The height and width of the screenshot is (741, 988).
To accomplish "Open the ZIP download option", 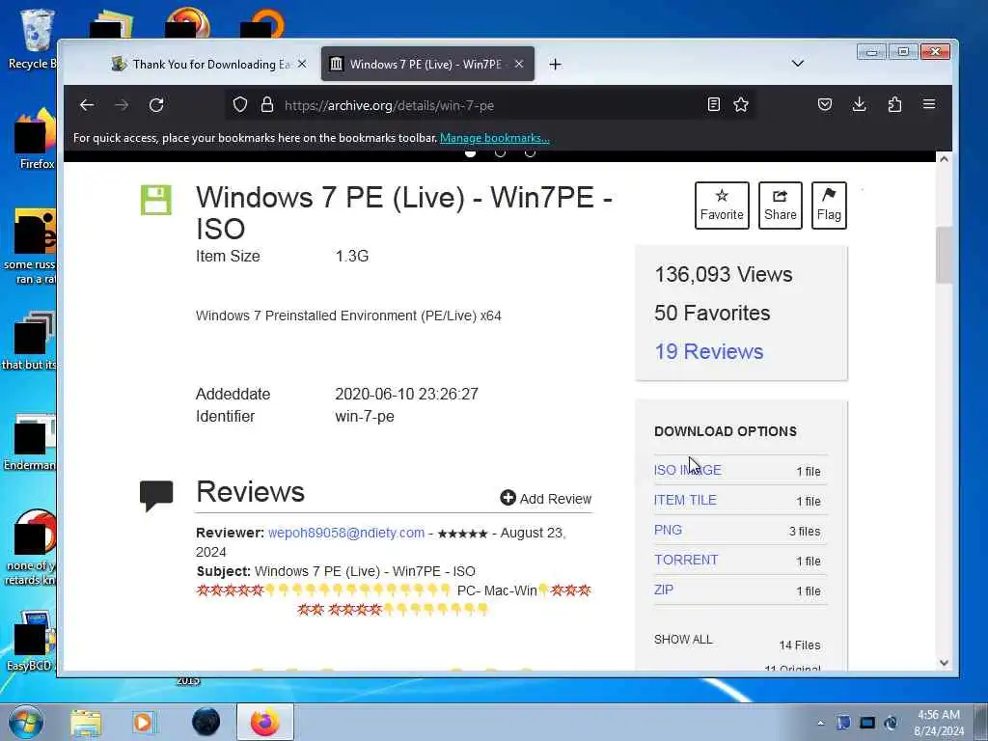I will [664, 590].
